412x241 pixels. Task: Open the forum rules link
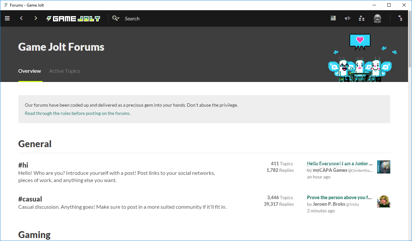coord(78,113)
